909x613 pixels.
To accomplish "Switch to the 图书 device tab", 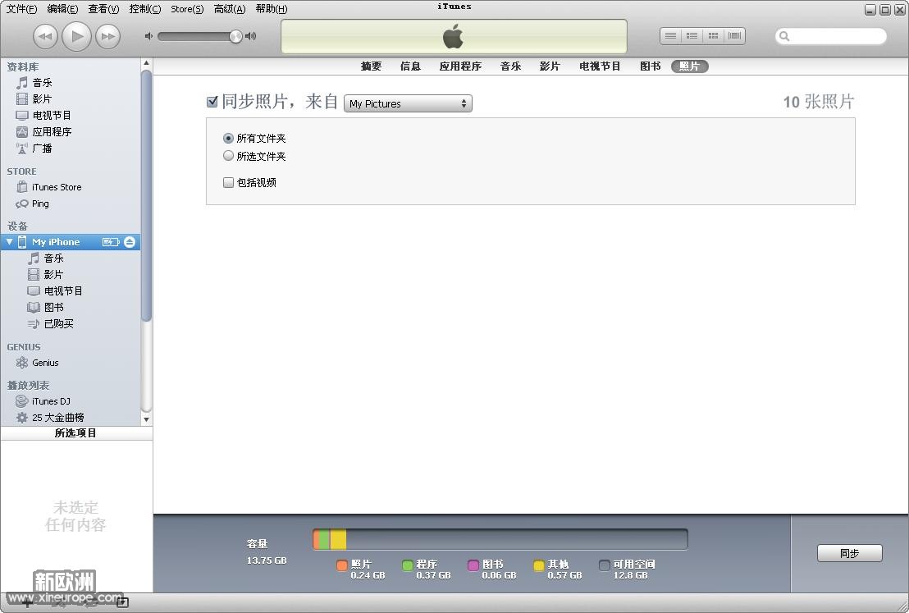I will pyautogui.click(x=651, y=66).
